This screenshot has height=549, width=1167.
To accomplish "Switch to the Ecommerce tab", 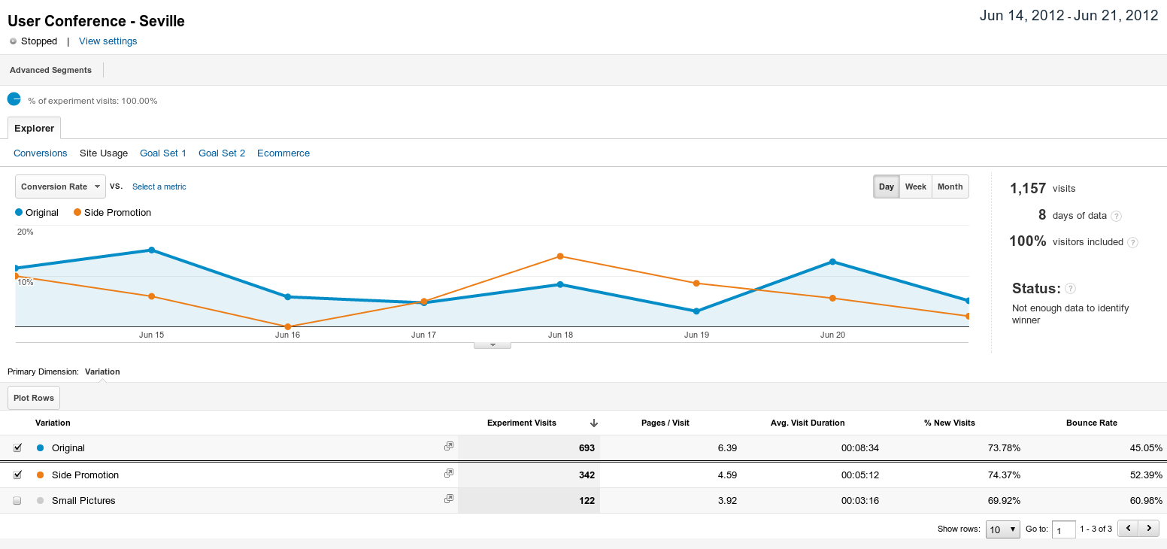I will point(283,153).
